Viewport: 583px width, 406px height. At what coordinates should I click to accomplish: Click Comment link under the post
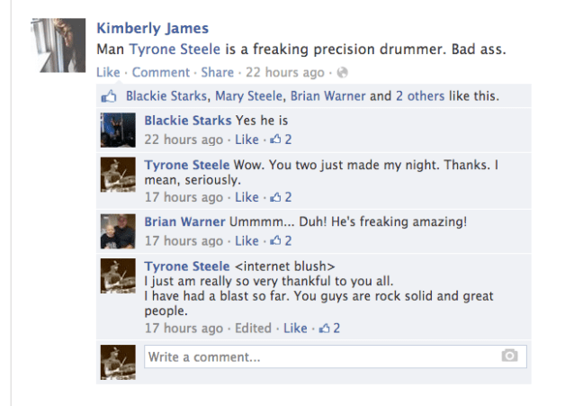pyautogui.click(x=161, y=72)
